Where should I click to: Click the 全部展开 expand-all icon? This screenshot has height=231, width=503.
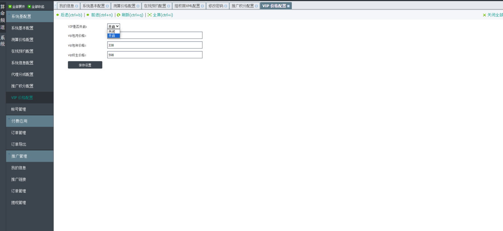pos(10,7)
